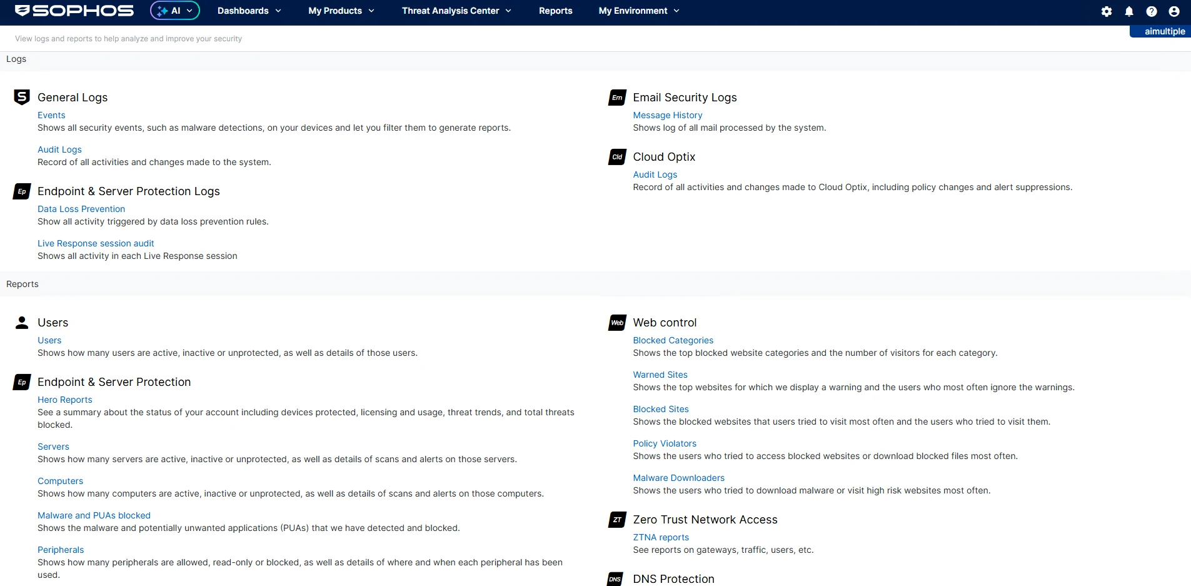This screenshot has height=586, width=1191.
Task: Expand the My Environment menu
Action: (x=639, y=11)
